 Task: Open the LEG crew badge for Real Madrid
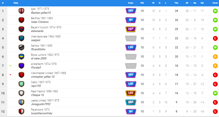tap(131, 93)
